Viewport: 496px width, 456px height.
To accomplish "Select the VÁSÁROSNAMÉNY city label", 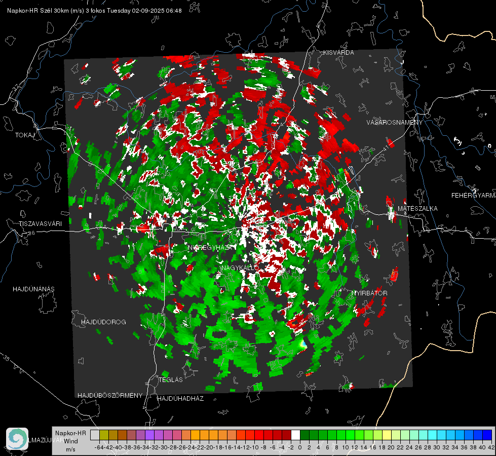I will tap(395, 123).
